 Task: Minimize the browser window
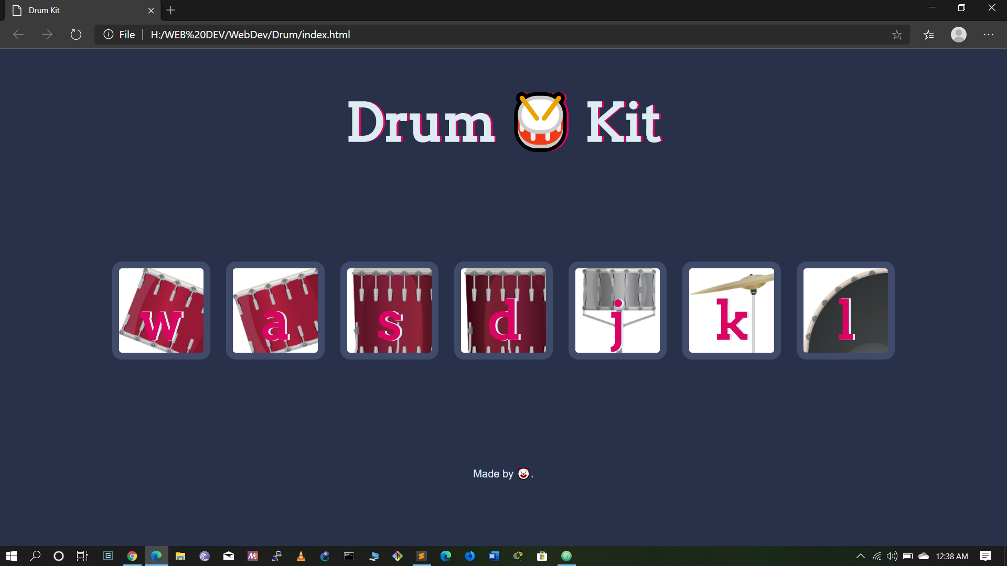[932, 8]
